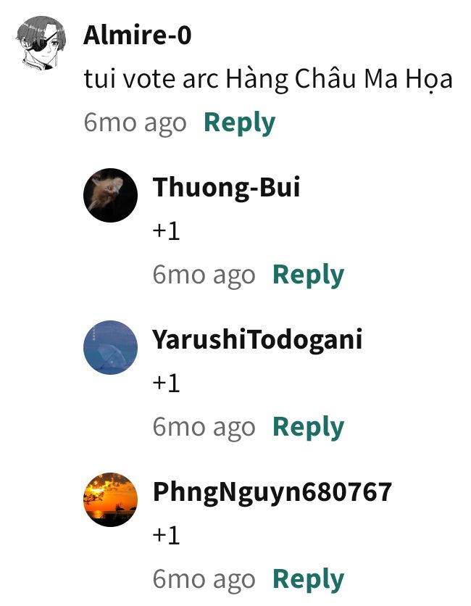Visit the YarushiTodogani username link

(x=257, y=340)
